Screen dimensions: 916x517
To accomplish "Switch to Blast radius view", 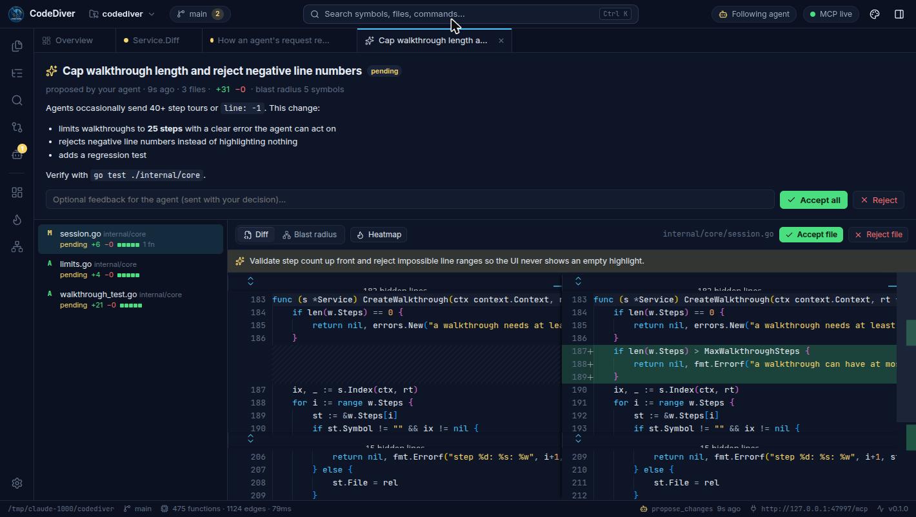I will click(x=310, y=235).
